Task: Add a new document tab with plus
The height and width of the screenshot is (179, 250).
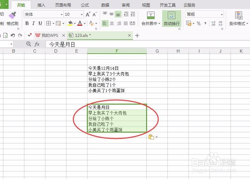Action: tap(137, 36)
